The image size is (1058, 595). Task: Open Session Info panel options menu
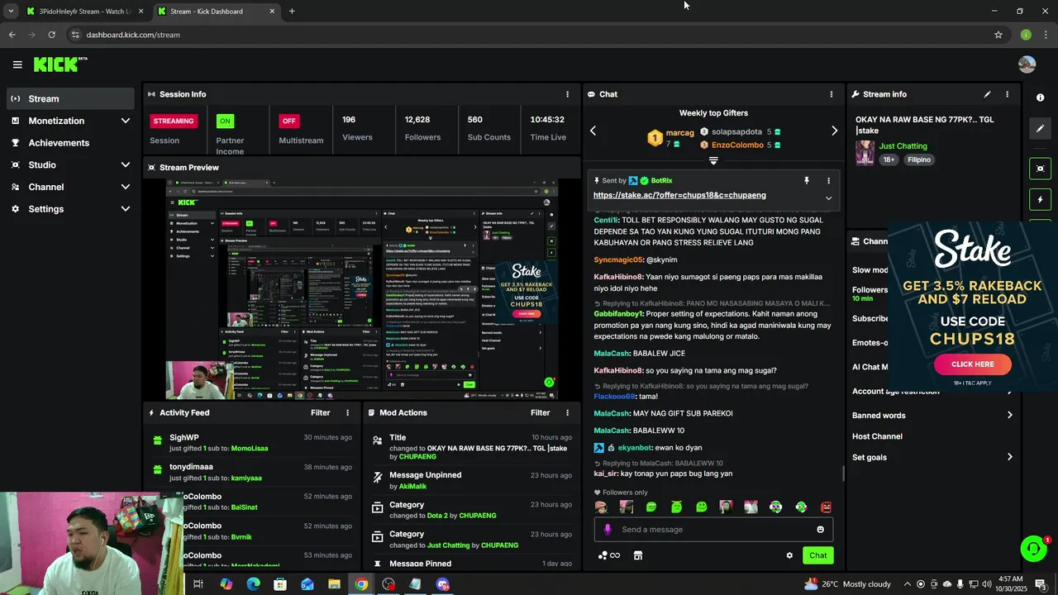(x=567, y=94)
